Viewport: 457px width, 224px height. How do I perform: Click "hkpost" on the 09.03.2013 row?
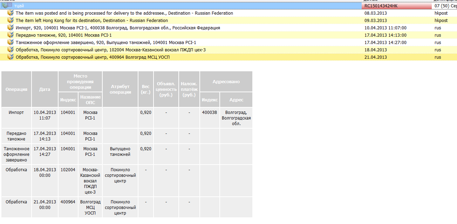point(441,21)
